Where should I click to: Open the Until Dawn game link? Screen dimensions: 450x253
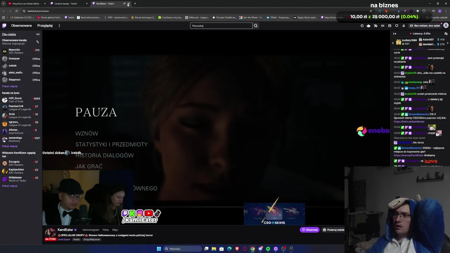pos(64,240)
